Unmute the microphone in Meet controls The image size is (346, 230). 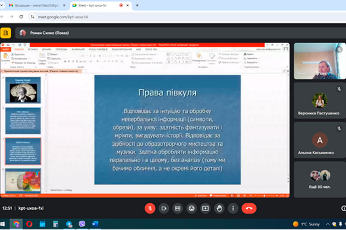point(150,208)
